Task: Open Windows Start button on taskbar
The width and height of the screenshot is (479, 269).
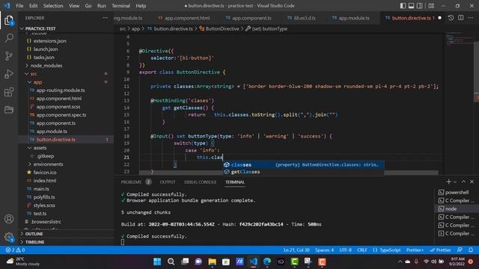Action: pyautogui.click(x=157, y=262)
